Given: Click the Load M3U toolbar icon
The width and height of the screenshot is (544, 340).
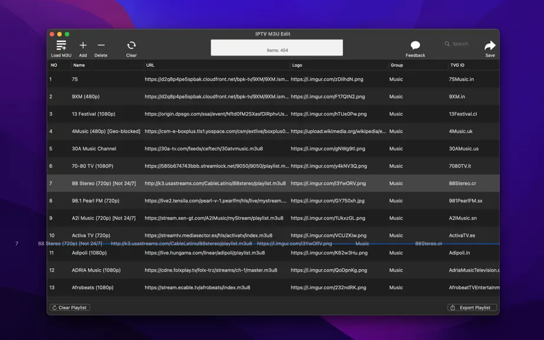Looking at the screenshot, I should [61, 45].
